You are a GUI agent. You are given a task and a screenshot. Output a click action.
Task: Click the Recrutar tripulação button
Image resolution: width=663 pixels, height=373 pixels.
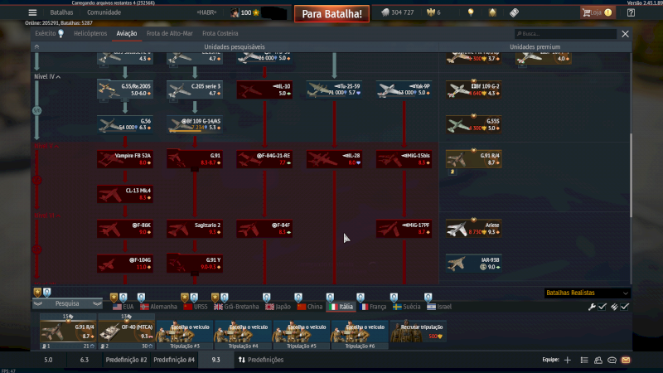point(419,331)
